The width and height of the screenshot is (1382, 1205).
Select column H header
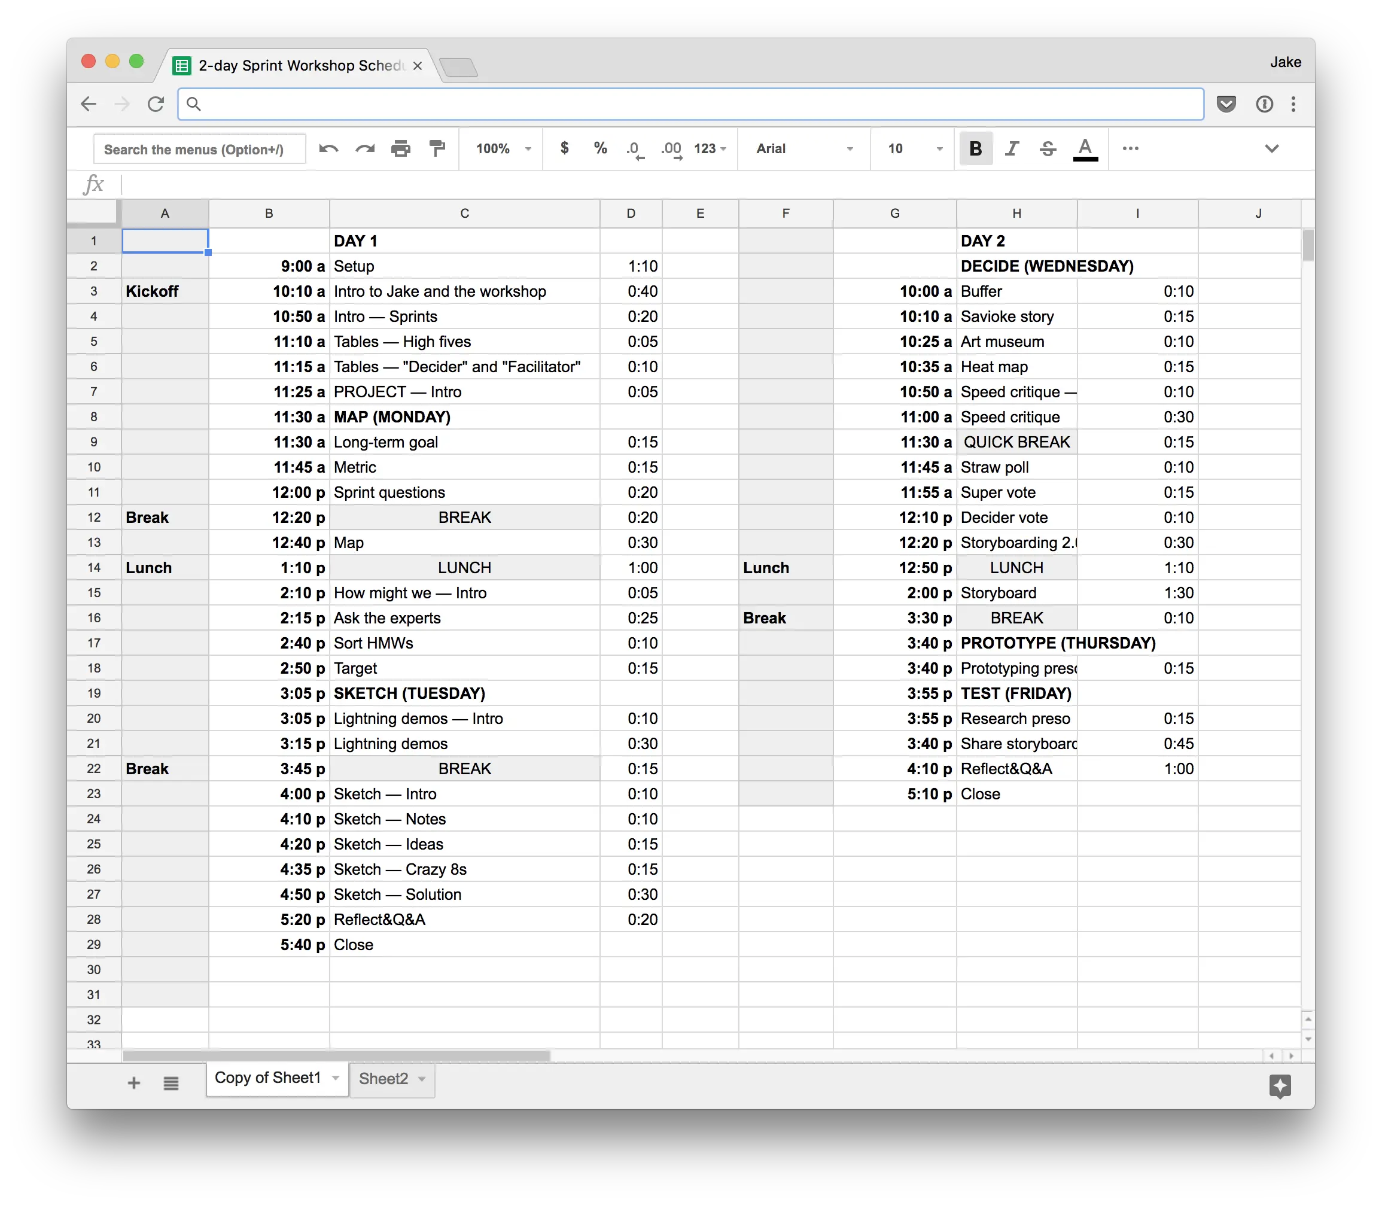click(x=1017, y=213)
